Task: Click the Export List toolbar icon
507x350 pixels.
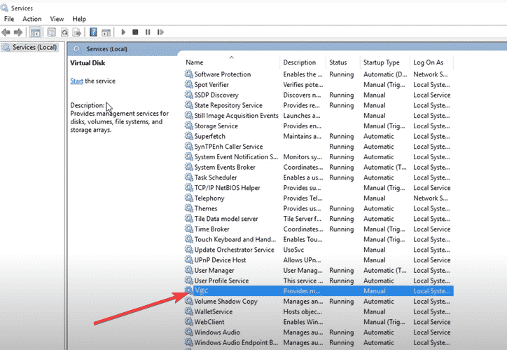Action: point(77,32)
